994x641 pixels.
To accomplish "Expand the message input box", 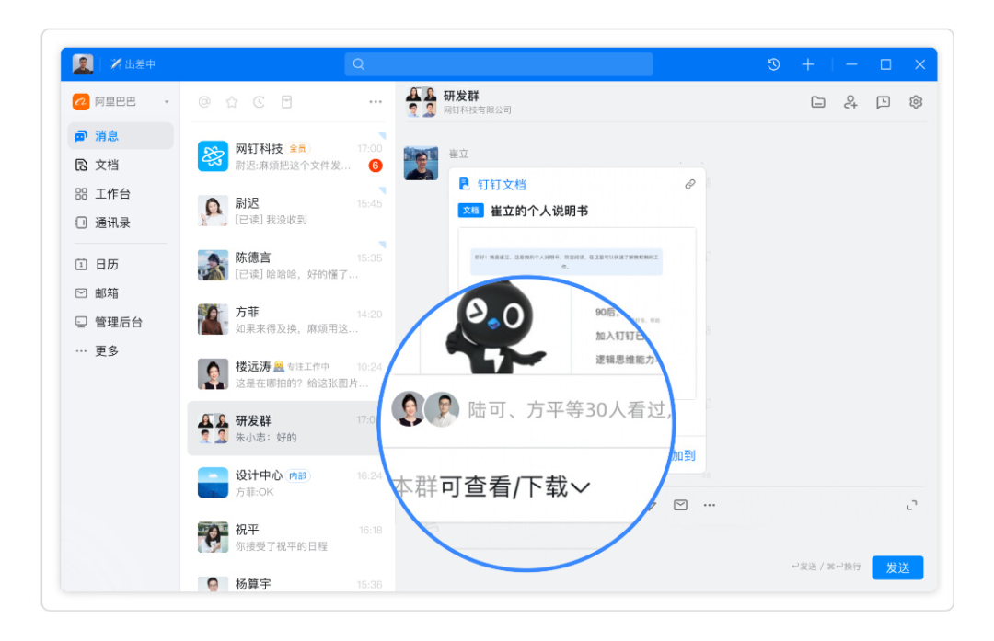I will click(911, 505).
